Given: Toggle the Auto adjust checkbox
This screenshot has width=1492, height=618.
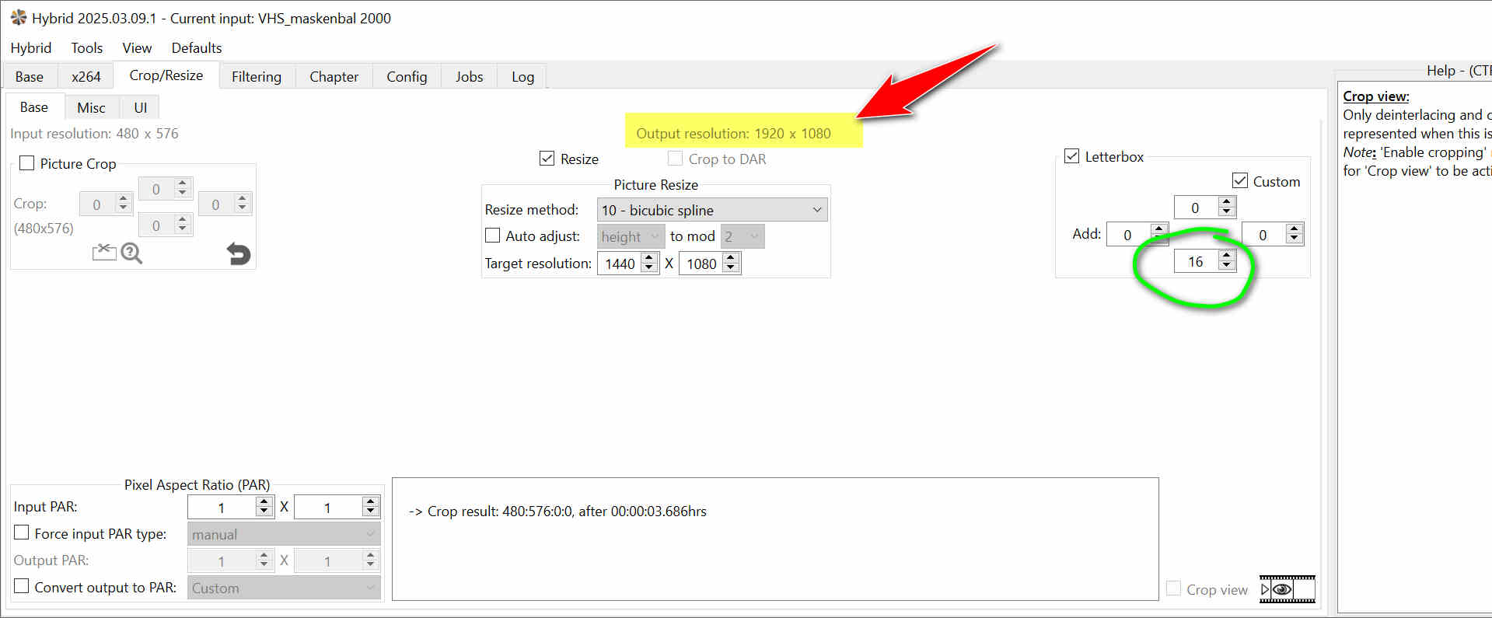Looking at the screenshot, I should pos(492,236).
